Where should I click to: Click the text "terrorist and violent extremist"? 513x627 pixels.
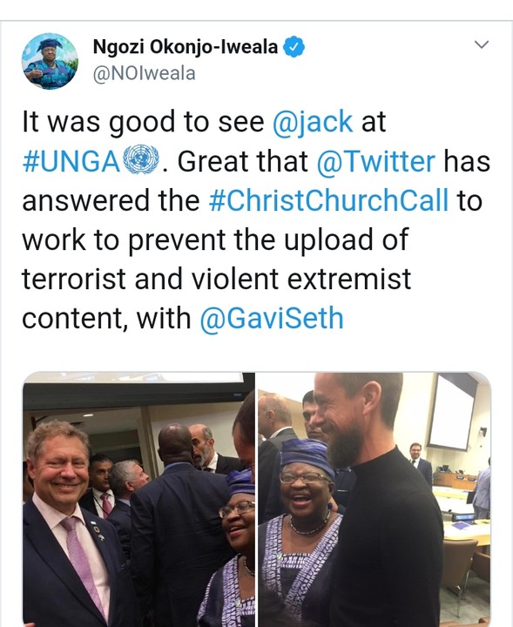tap(216, 279)
